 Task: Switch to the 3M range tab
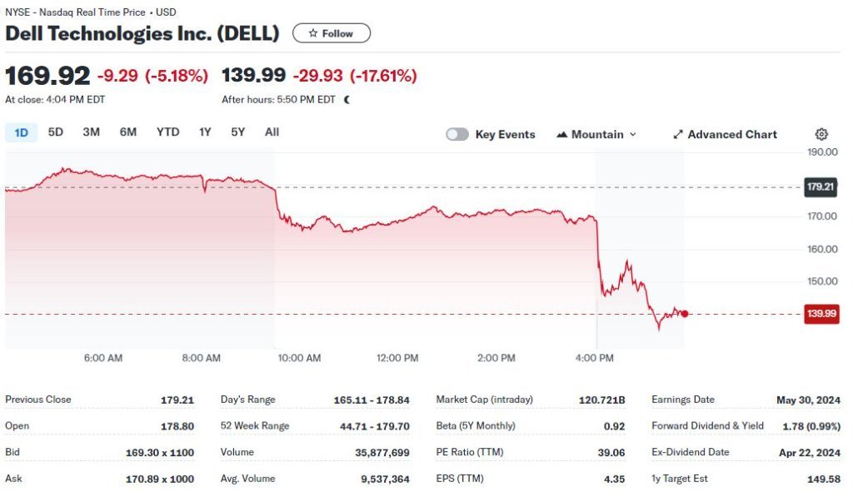pos(91,132)
